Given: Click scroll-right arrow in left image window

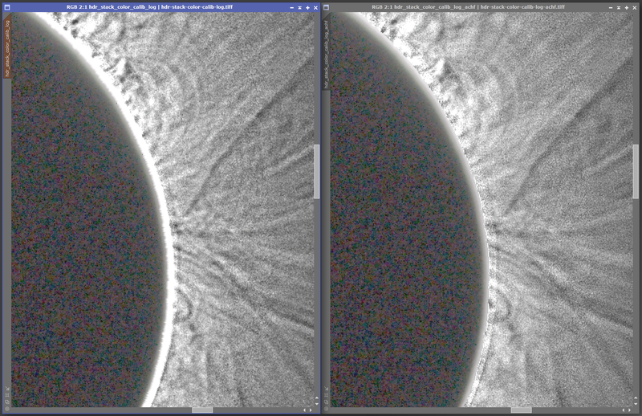Looking at the screenshot, I should [311, 410].
